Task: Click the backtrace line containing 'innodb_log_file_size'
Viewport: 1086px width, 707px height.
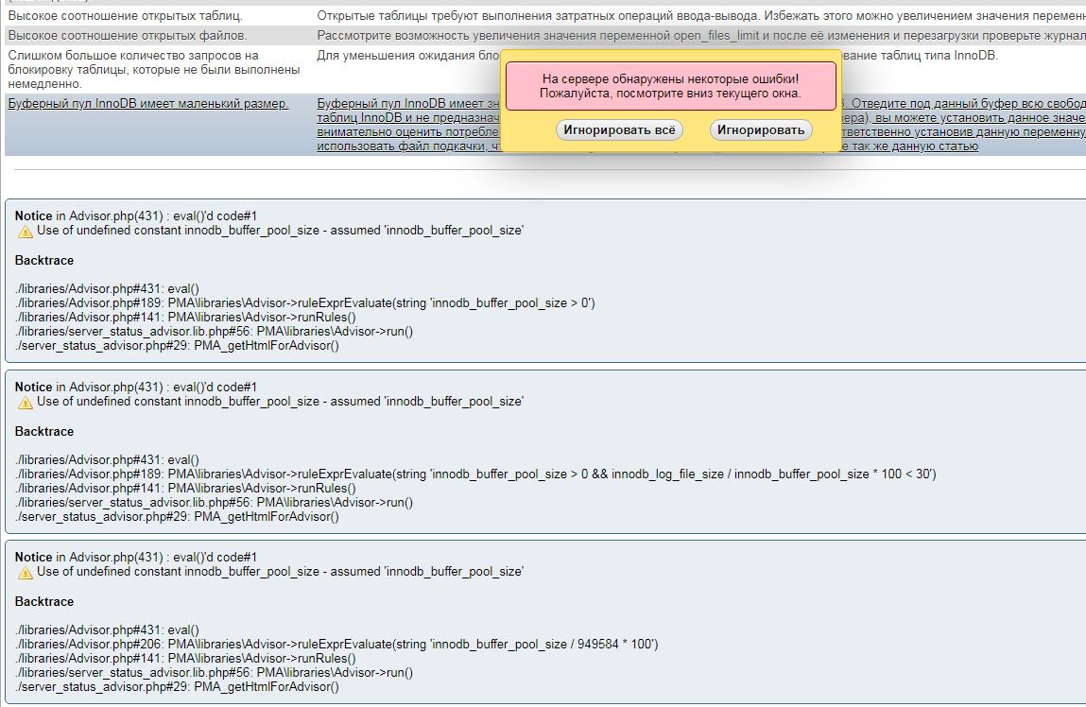Action: [475, 474]
